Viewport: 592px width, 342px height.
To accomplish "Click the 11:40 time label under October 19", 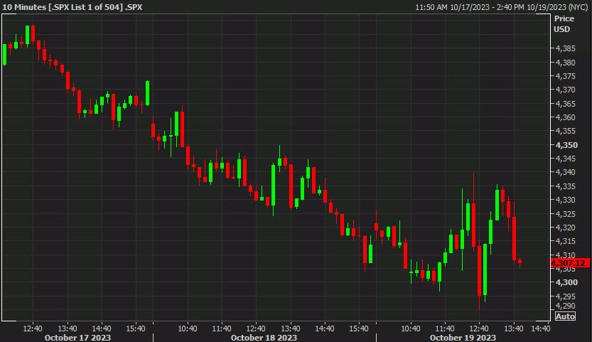I will 445,328.
